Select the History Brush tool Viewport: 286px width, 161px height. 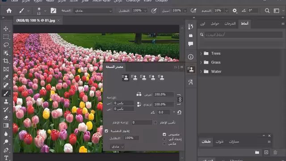point(6,110)
